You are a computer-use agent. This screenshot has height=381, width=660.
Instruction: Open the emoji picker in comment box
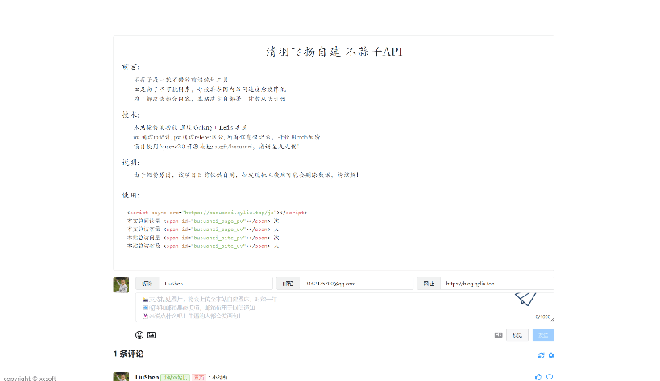click(139, 334)
